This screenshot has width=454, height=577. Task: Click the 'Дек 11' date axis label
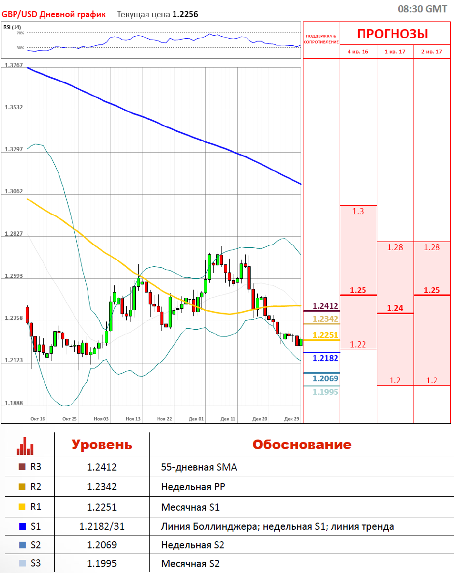[228, 419]
